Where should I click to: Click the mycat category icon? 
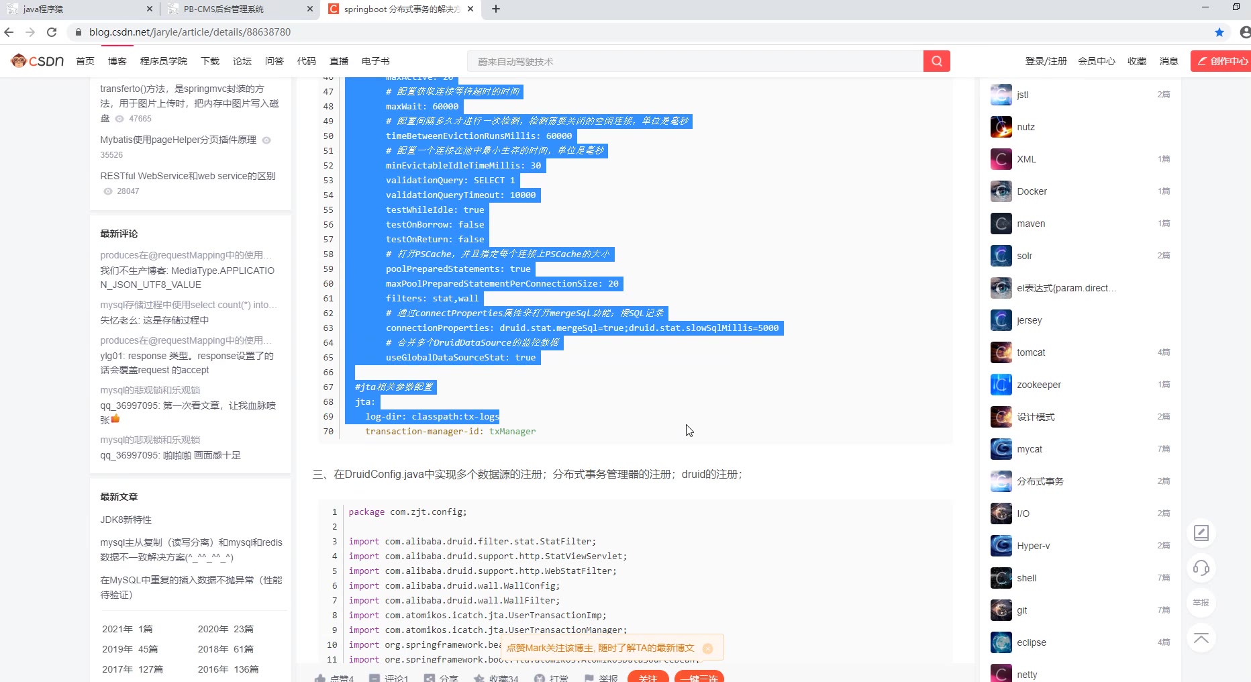[x=1001, y=449]
